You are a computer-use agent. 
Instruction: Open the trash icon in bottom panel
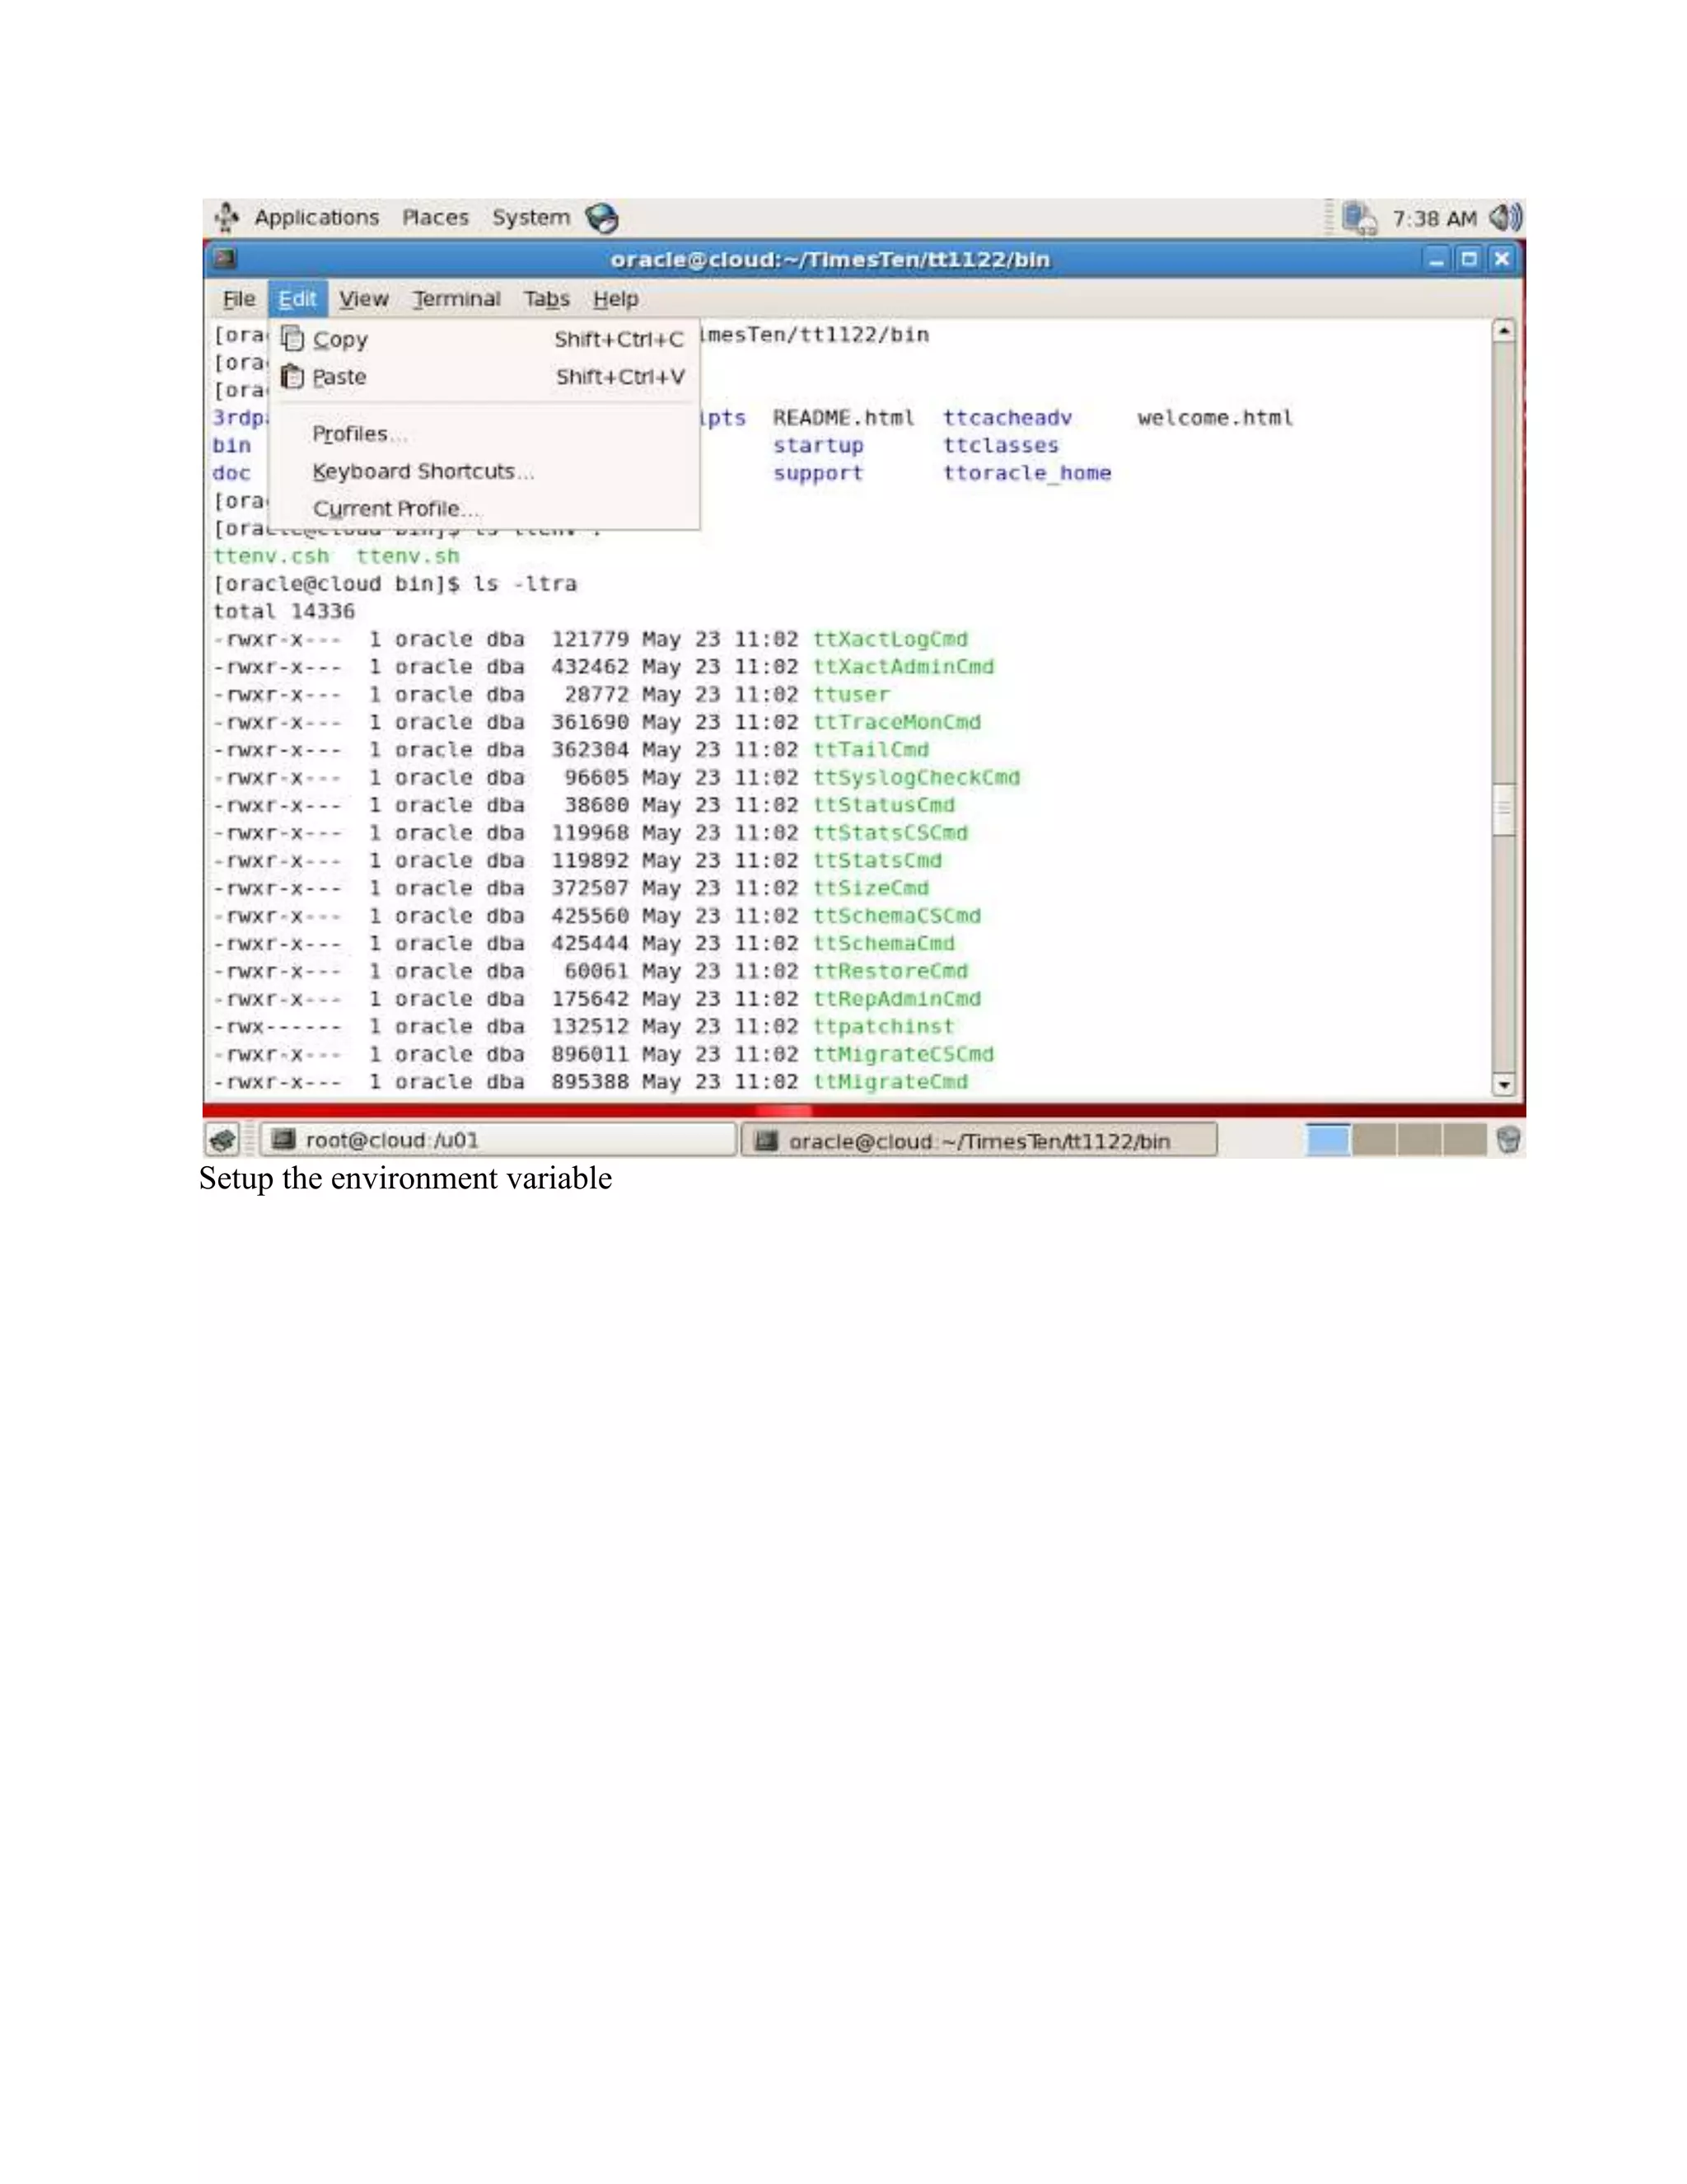click(1508, 1139)
